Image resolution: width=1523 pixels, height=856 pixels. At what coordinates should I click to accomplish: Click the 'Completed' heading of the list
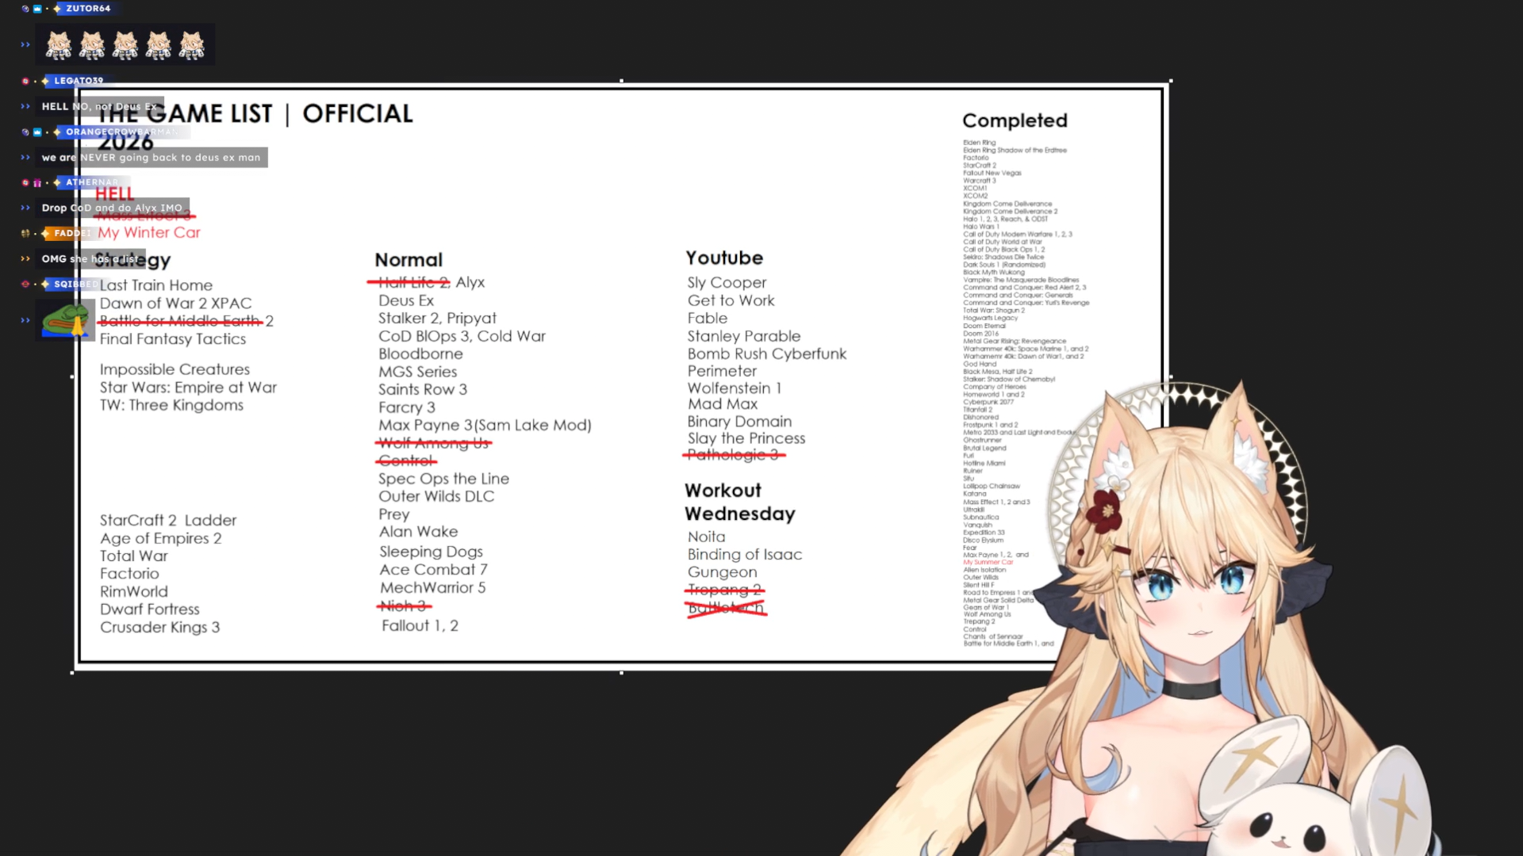click(1015, 120)
